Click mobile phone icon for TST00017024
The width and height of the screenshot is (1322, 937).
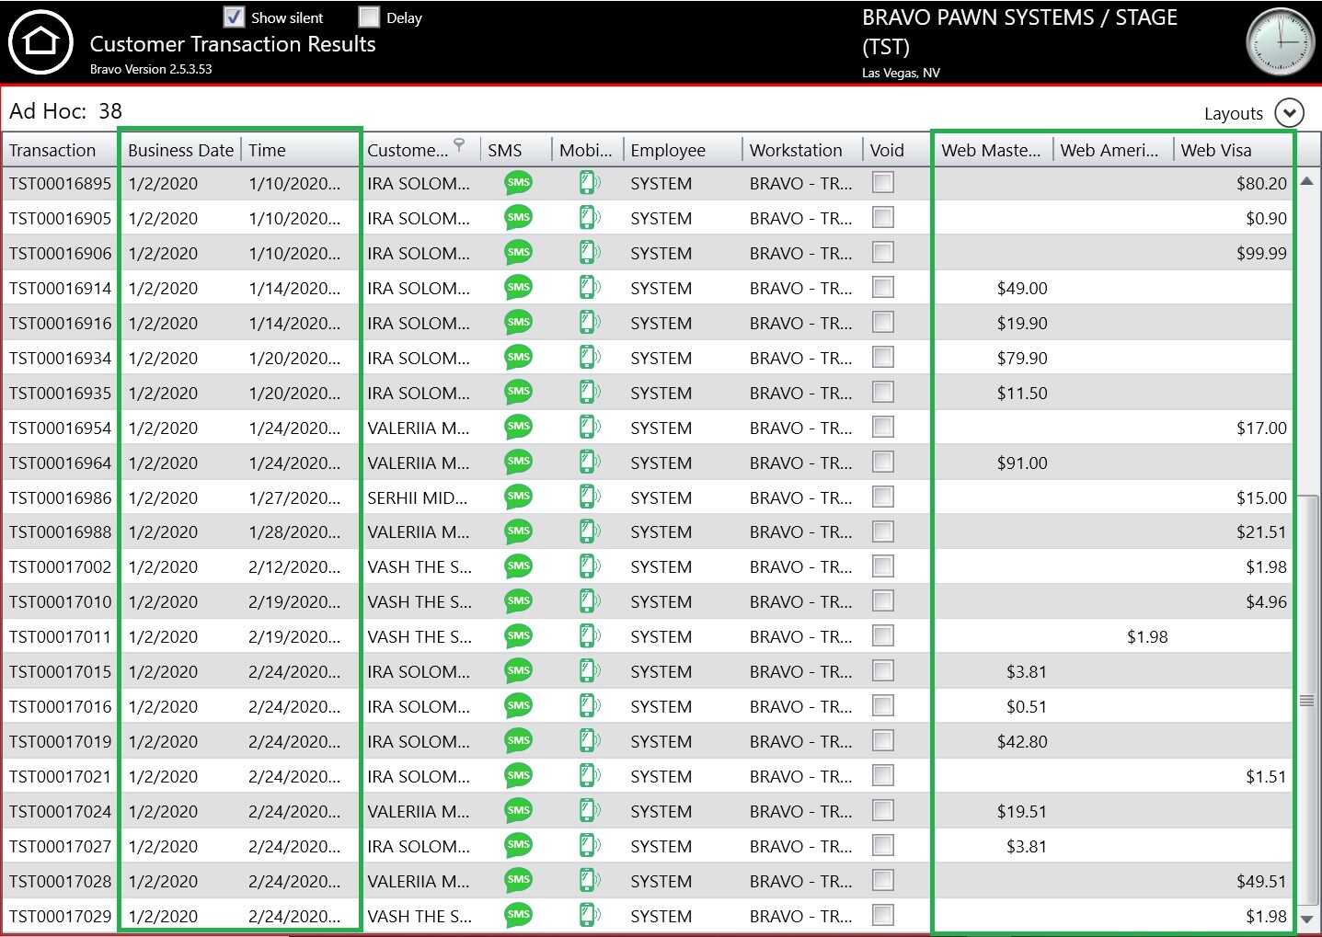pyautogui.click(x=589, y=811)
